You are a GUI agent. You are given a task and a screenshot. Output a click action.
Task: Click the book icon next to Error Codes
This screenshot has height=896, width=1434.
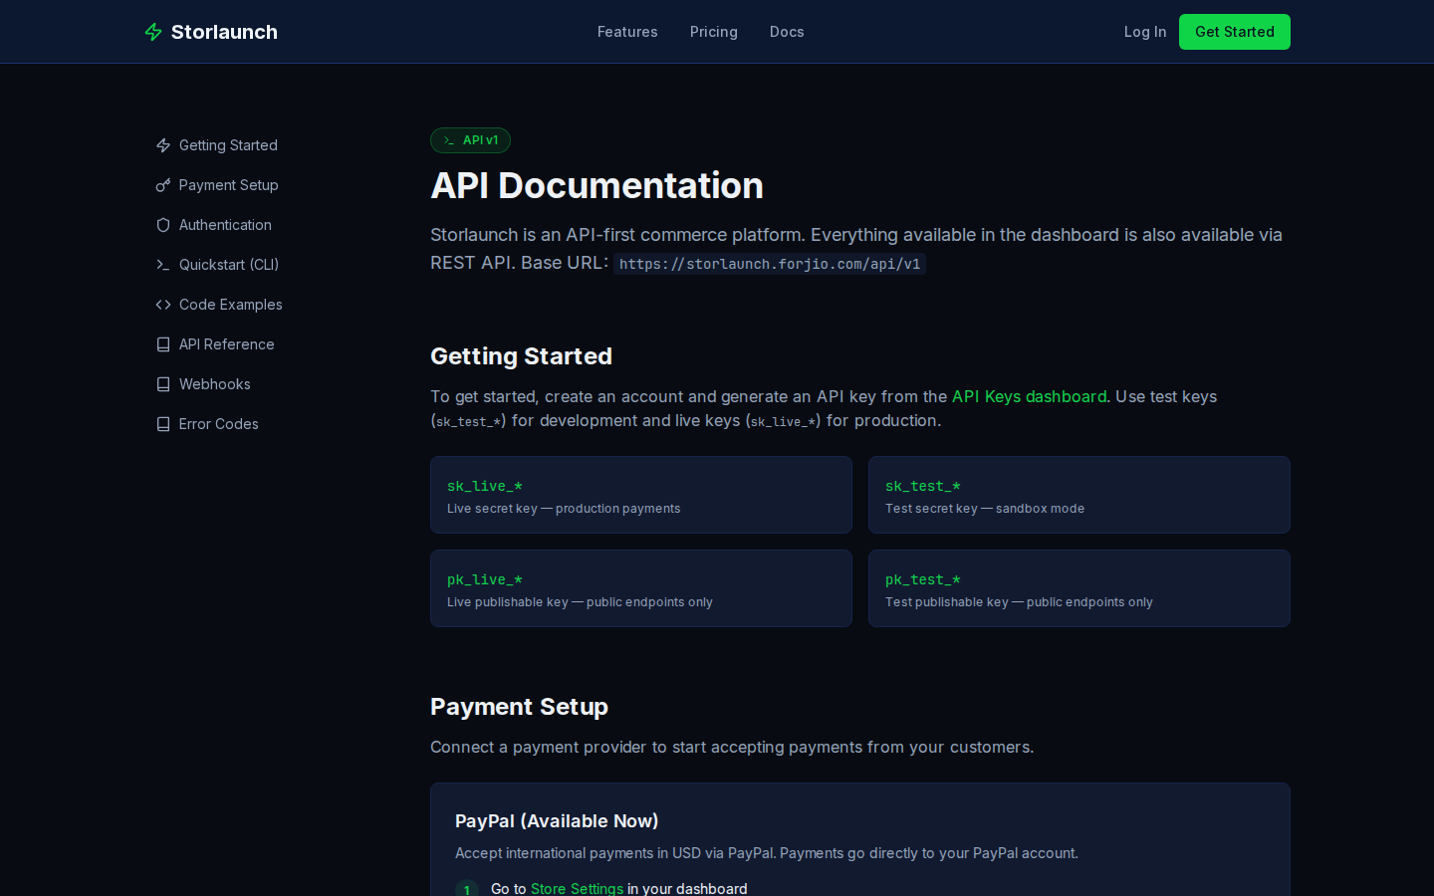(x=163, y=424)
